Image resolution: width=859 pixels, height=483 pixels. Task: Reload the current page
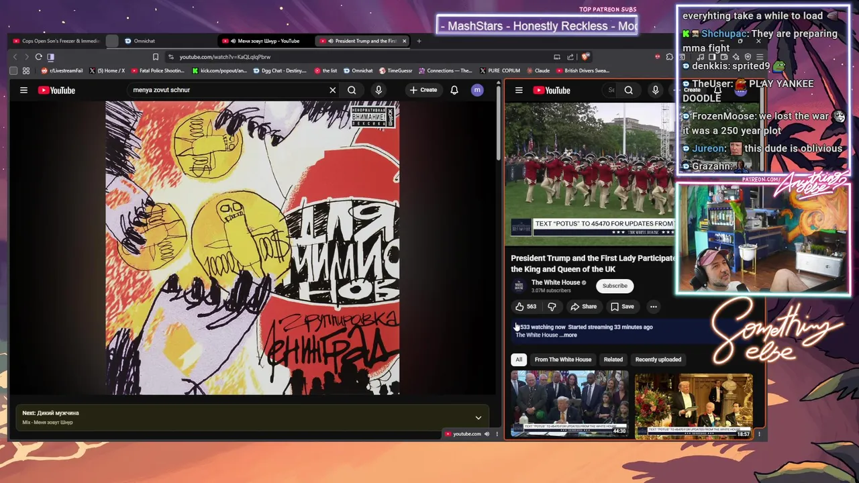[x=39, y=57]
